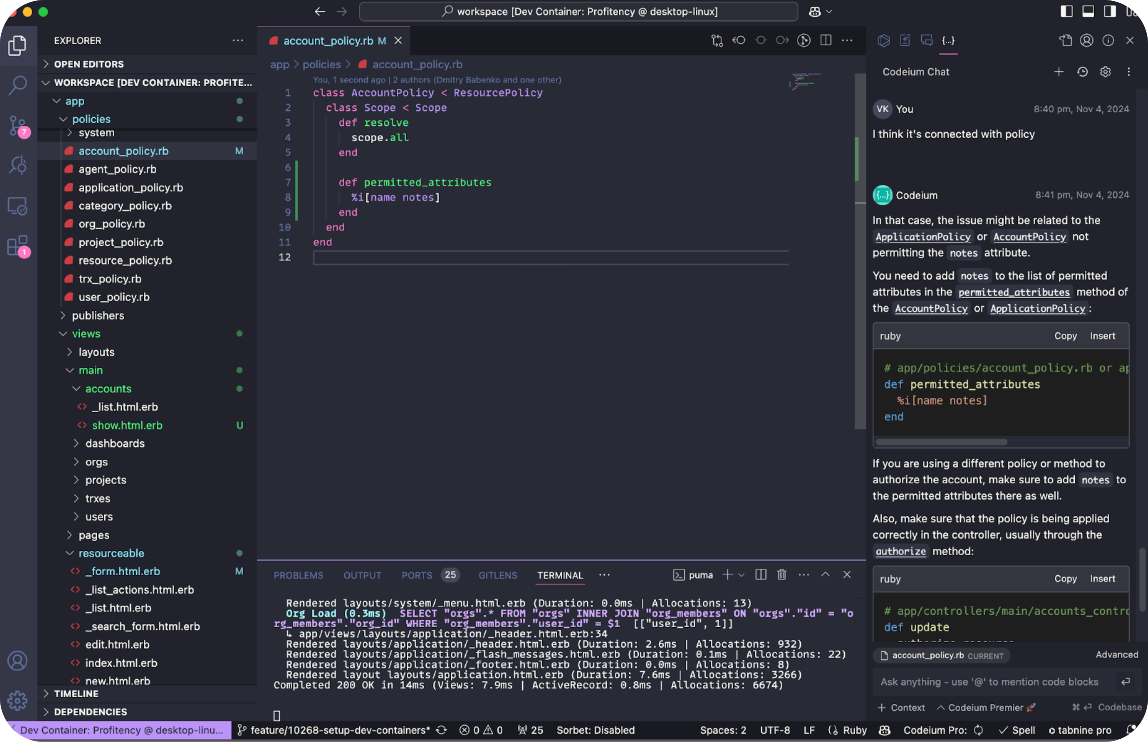Expand the TIMELINE section
Viewport: 1148px width, 742px height.
coord(76,694)
